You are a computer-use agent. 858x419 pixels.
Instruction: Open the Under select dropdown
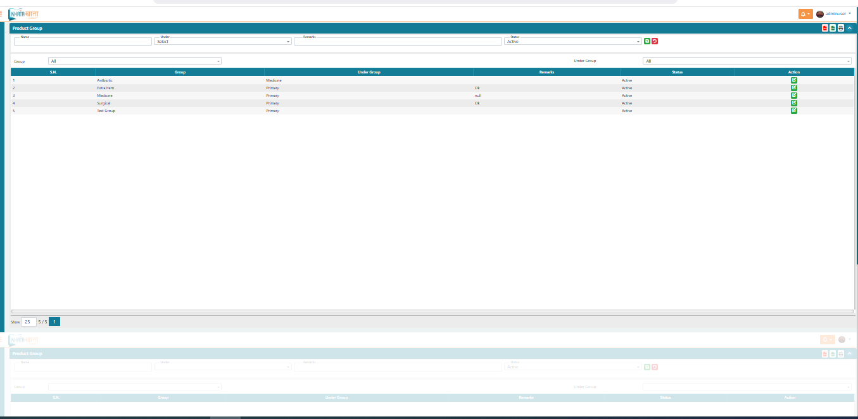223,41
